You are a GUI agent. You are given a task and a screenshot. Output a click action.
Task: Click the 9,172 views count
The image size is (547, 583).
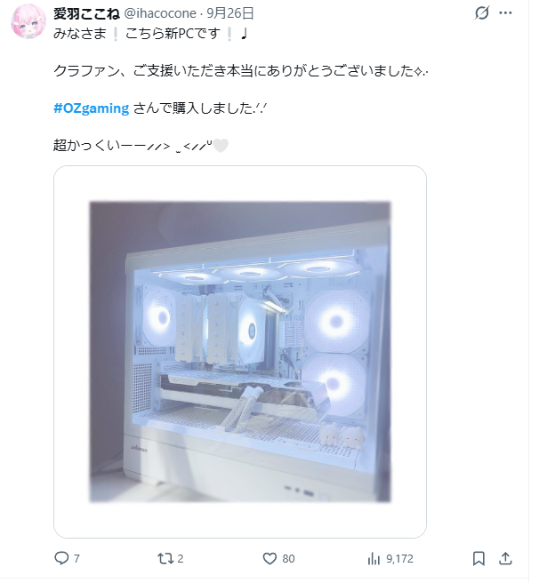coord(399,559)
